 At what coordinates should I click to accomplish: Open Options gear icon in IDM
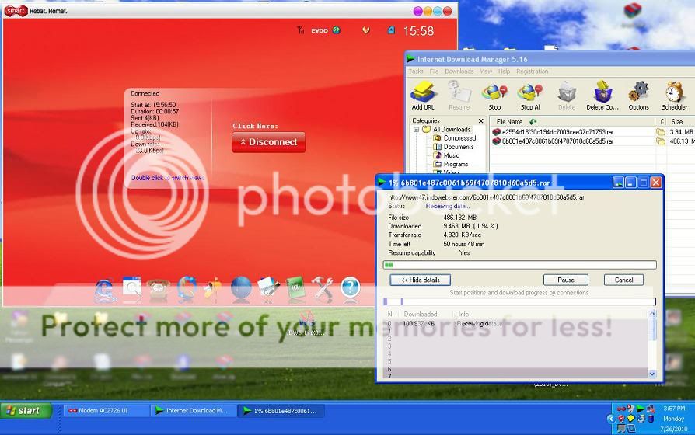(x=638, y=96)
